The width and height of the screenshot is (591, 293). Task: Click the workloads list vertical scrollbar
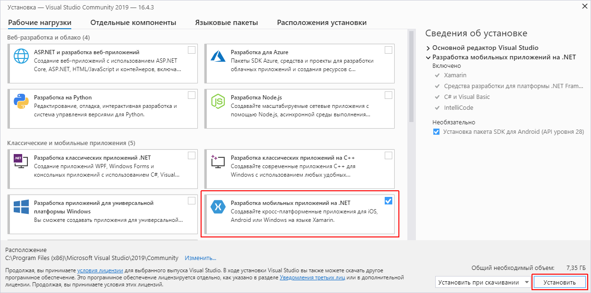coord(411,75)
